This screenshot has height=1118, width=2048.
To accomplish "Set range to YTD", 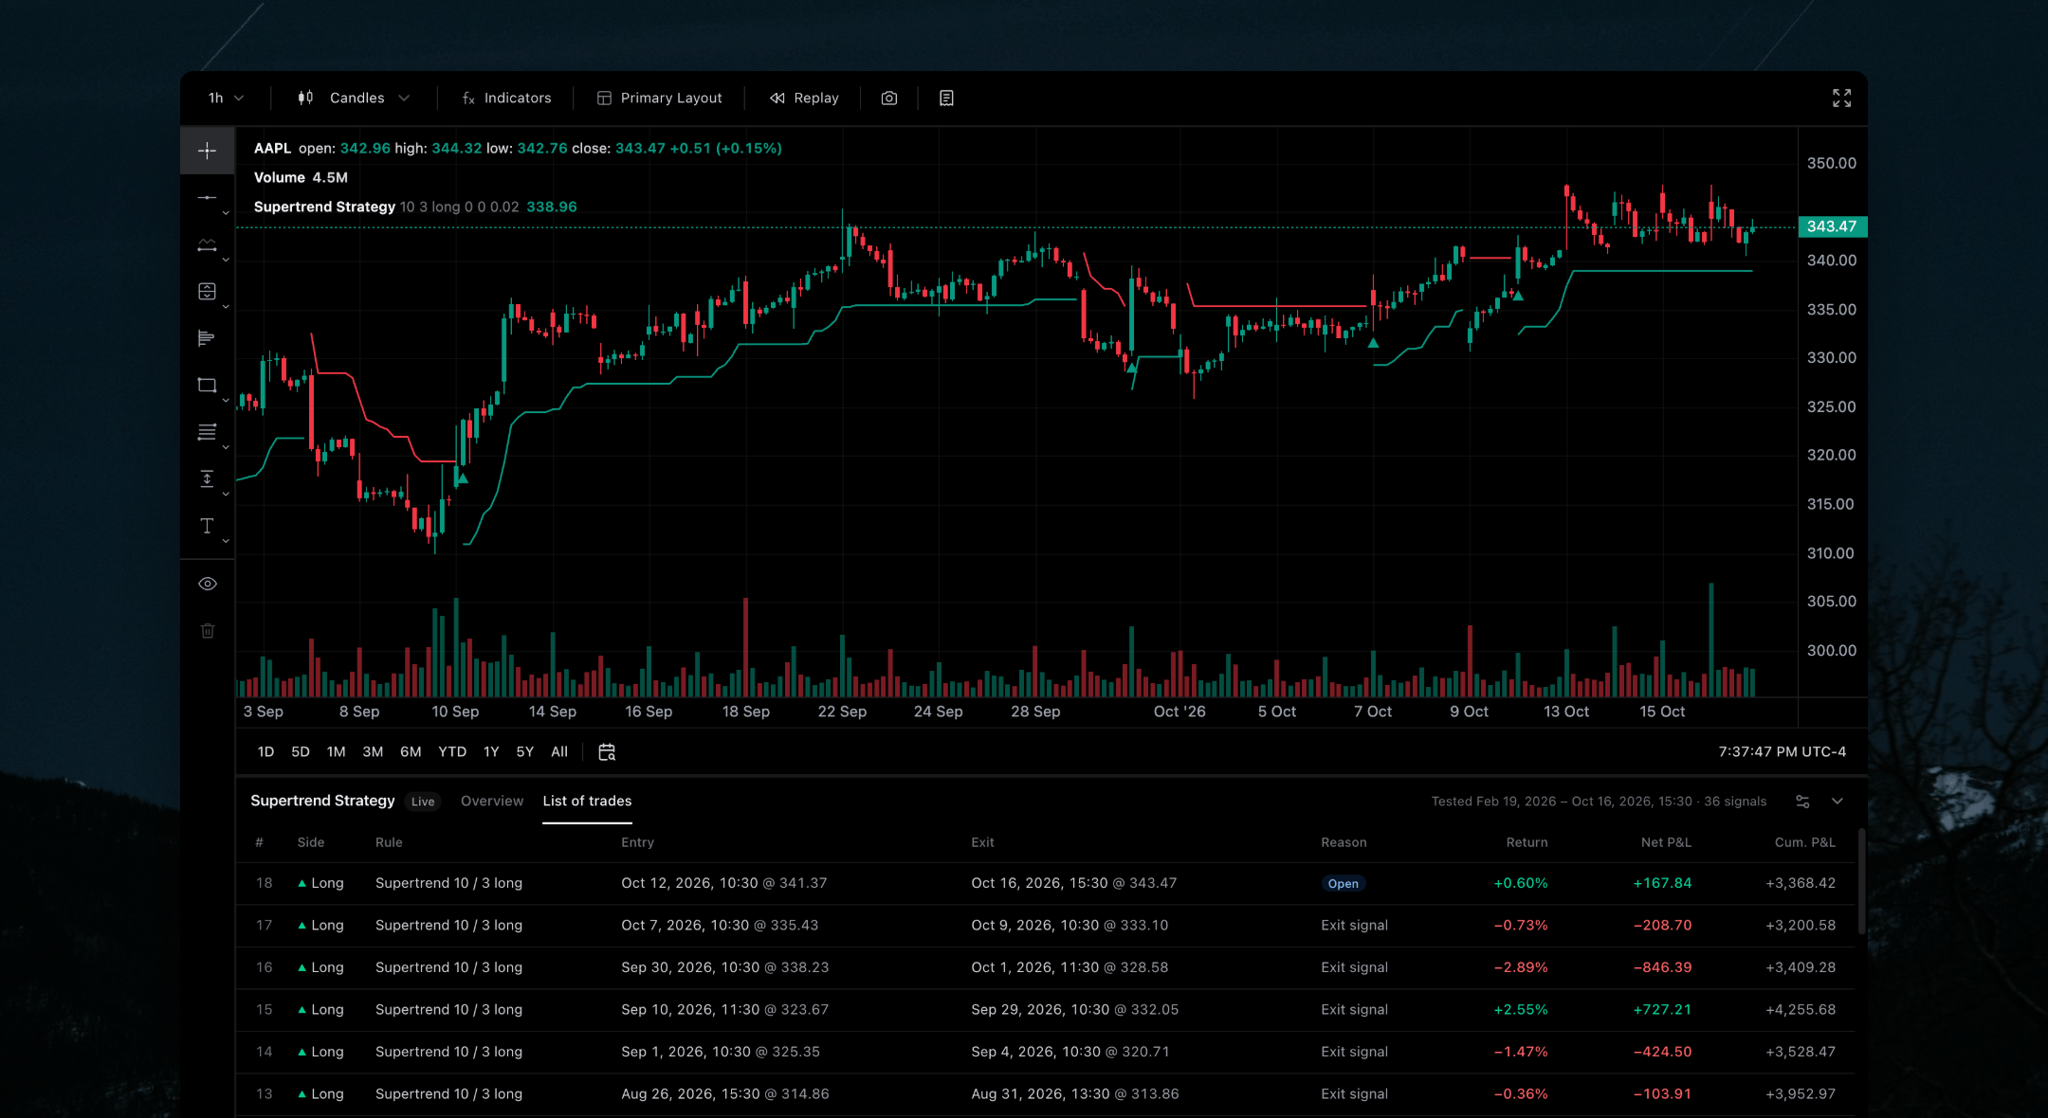I will click(x=452, y=751).
